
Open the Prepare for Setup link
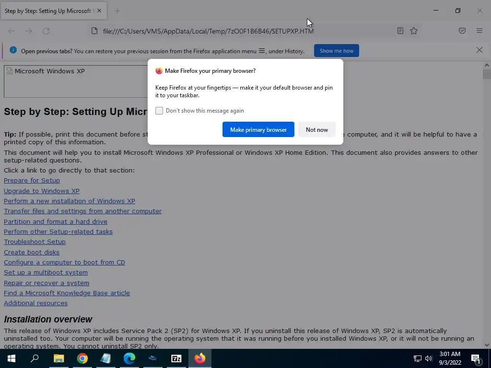pos(32,181)
